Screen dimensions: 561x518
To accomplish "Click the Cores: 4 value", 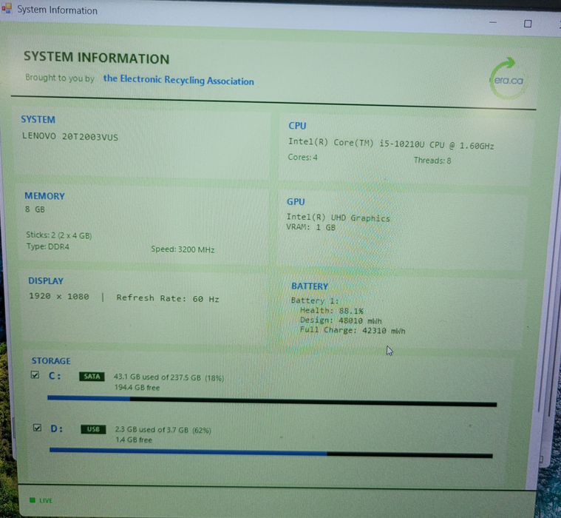I will [x=303, y=158].
